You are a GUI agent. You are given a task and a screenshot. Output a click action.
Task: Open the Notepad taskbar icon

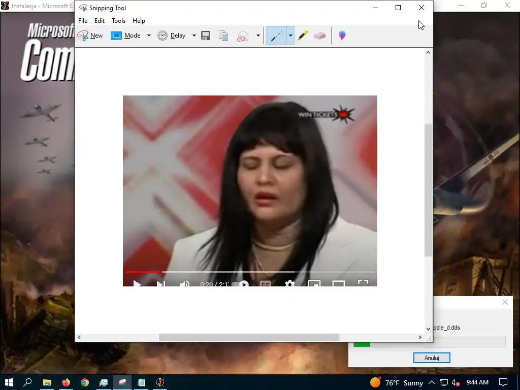click(x=141, y=382)
